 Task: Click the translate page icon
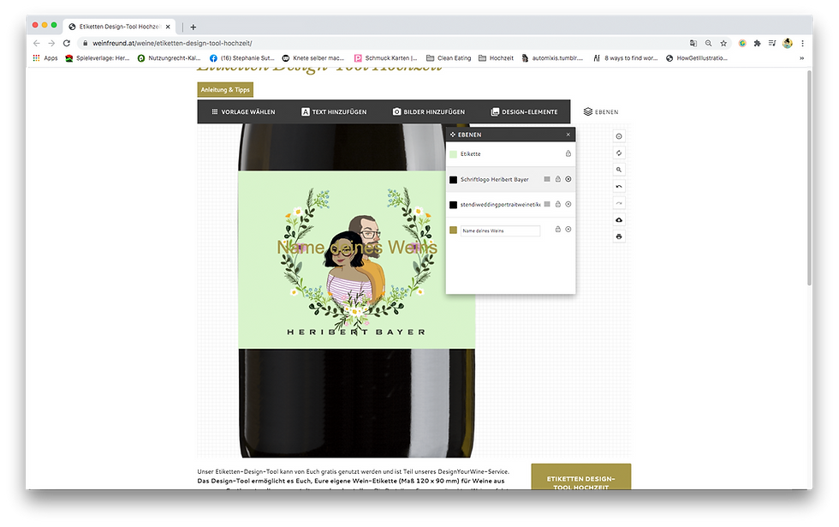[693, 44]
